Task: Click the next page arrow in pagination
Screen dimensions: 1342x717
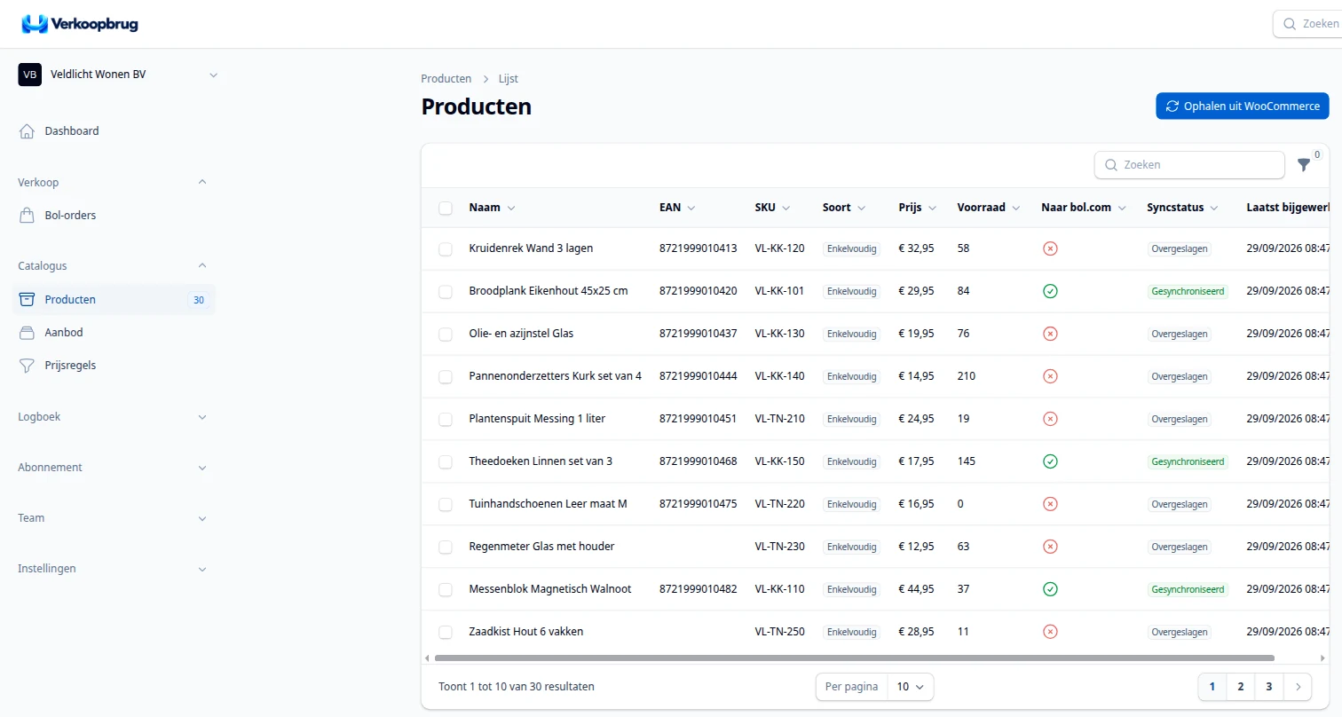Action: pyautogui.click(x=1299, y=687)
